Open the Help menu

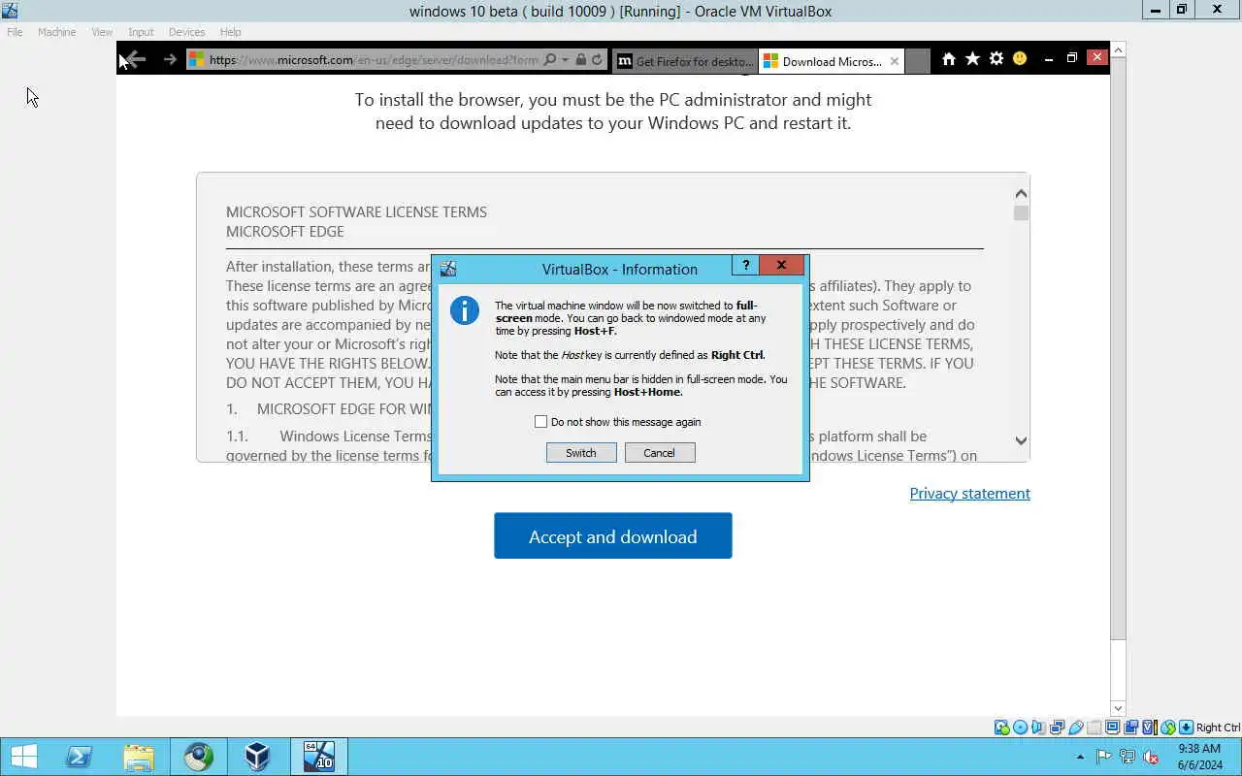point(230,32)
